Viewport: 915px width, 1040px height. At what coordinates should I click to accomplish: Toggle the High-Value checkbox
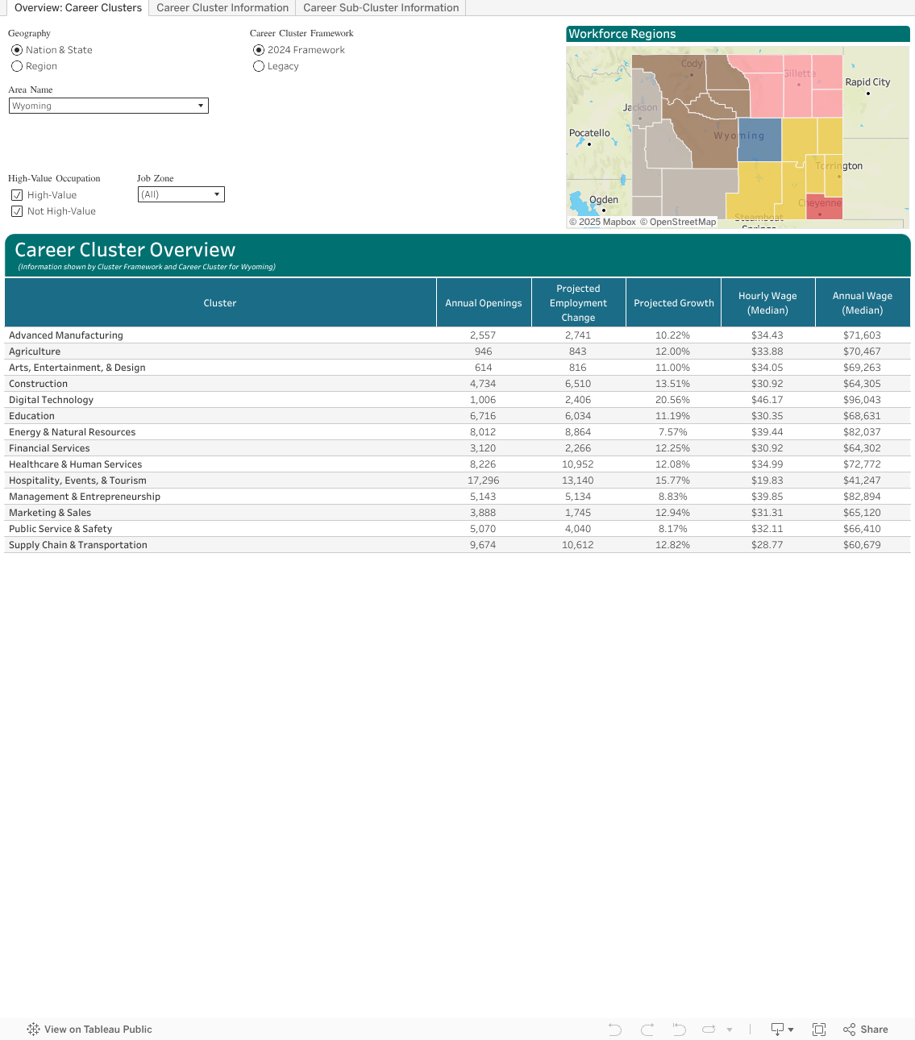(x=17, y=195)
